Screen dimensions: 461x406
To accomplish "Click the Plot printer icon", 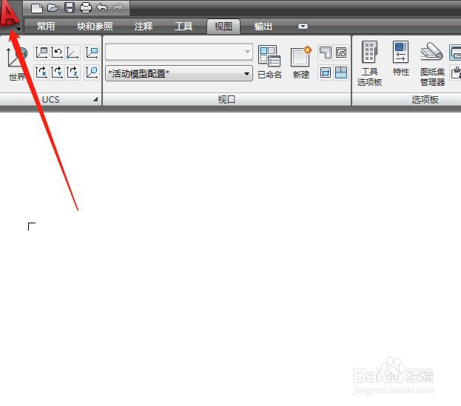I will (x=86, y=7).
